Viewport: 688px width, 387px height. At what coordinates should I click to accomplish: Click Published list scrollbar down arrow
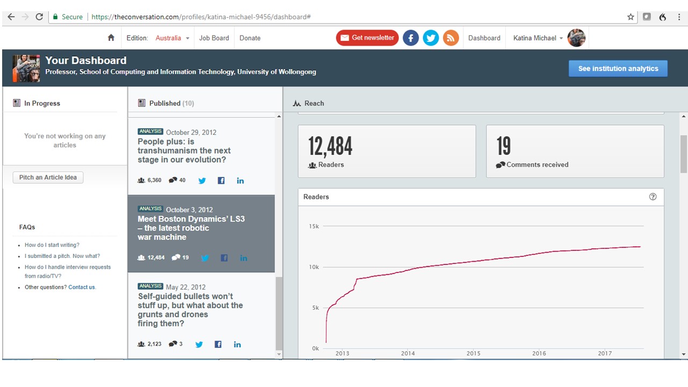(278, 355)
